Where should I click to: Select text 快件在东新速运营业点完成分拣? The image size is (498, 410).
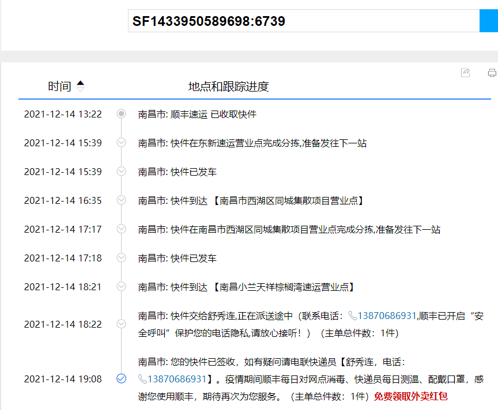click(235, 143)
